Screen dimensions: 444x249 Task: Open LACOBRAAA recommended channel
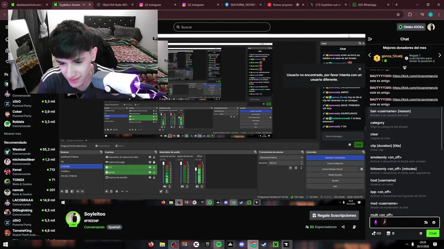29,202
